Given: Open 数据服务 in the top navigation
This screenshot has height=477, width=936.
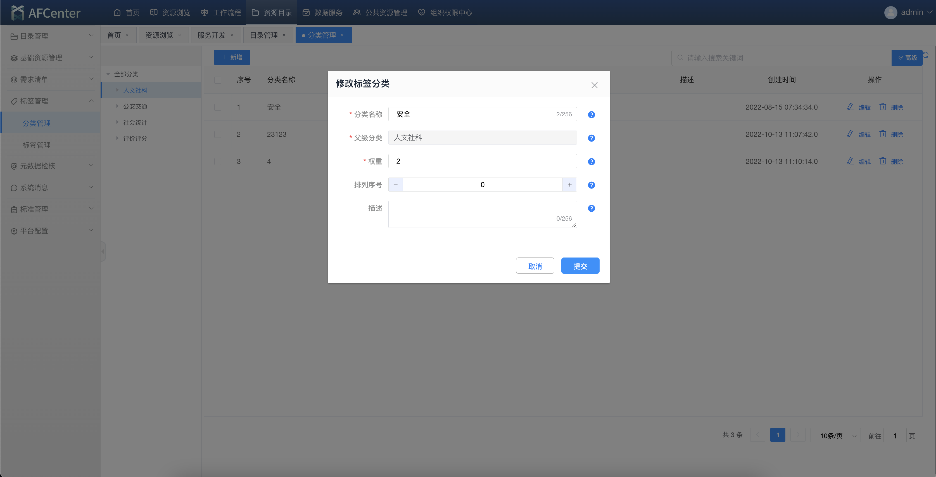Looking at the screenshot, I should pos(322,13).
